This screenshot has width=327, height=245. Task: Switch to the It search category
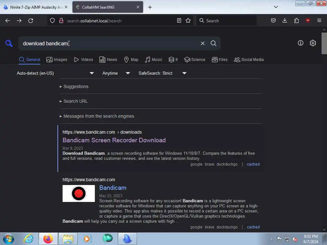coord(173,60)
